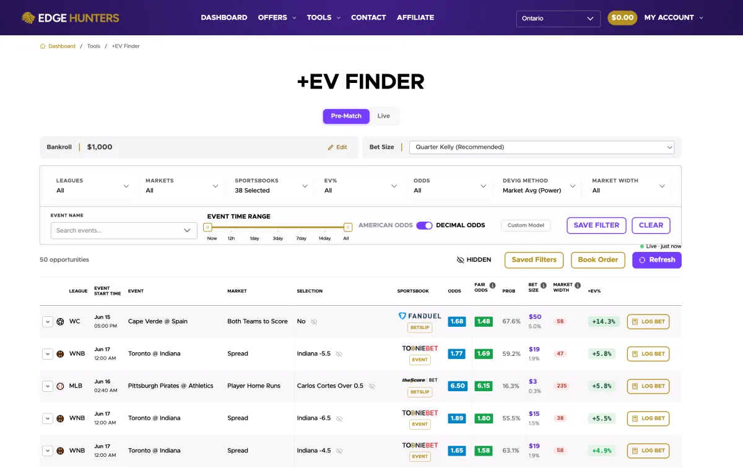Open Book Order settings
The width and height of the screenshot is (743, 468).
click(x=598, y=260)
